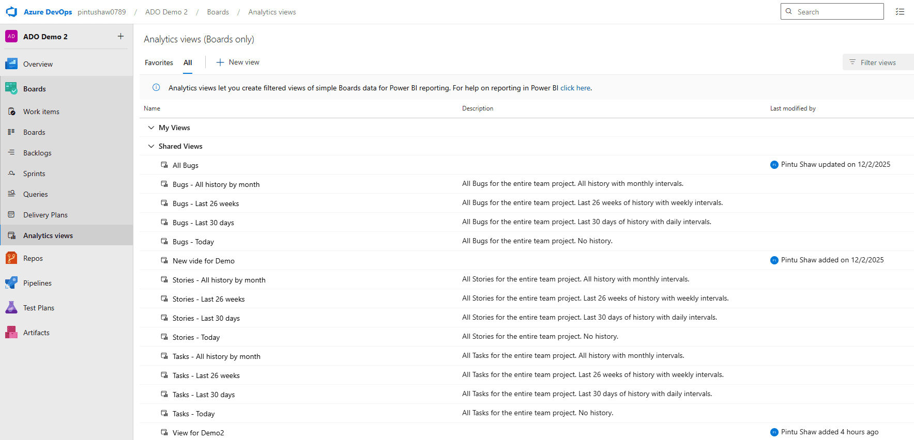Screen dimensions: 914x440
Task: Click the plus icon beside ADO Demo 2
Action: point(120,36)
